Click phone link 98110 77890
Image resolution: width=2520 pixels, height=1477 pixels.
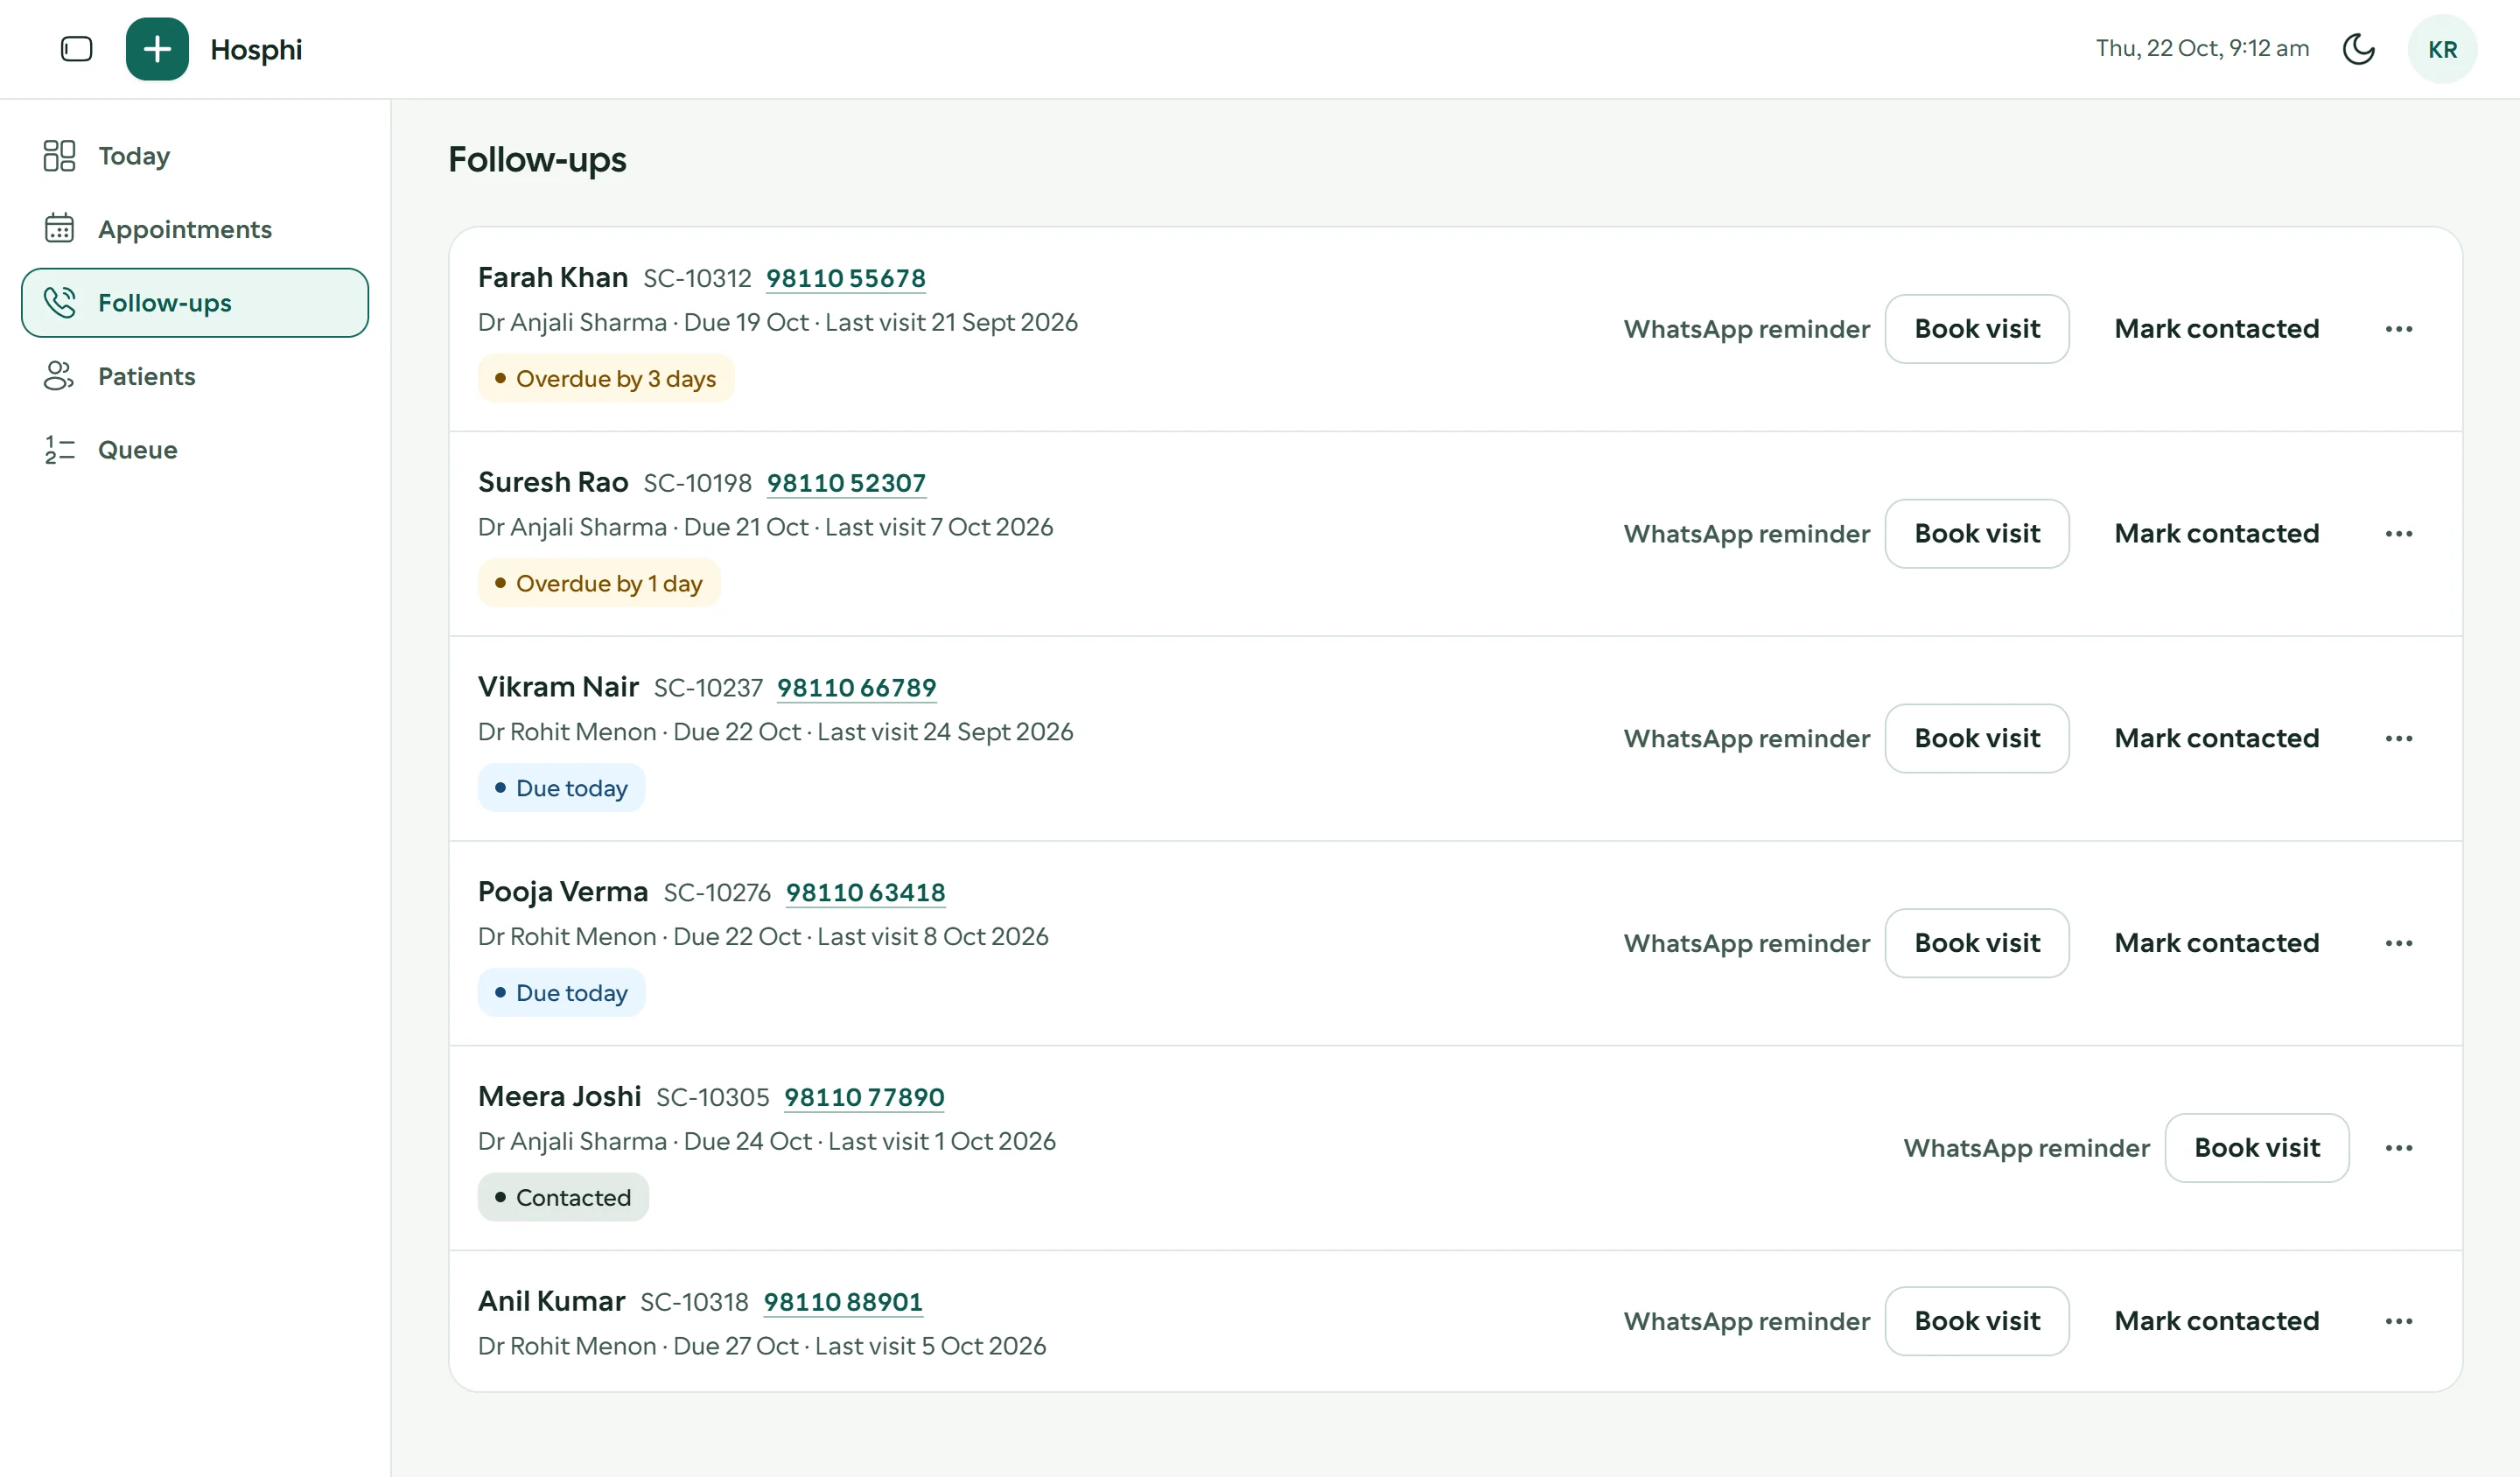tap(864, 1097)
